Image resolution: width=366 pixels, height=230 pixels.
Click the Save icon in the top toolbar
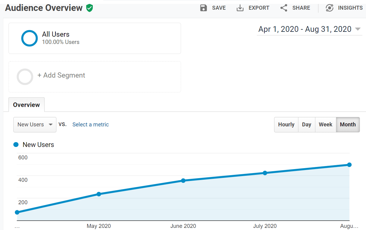203,8
